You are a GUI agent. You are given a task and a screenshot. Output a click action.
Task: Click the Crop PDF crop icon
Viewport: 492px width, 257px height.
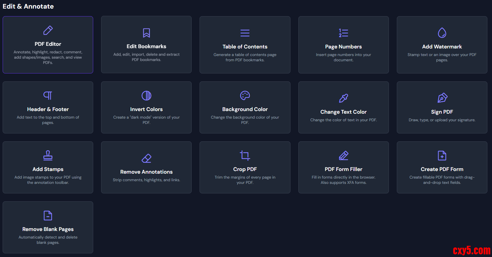point(245,156)
